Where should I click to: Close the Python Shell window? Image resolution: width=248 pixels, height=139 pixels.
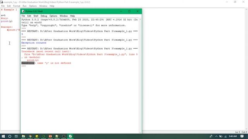click(x=138, y=11)
